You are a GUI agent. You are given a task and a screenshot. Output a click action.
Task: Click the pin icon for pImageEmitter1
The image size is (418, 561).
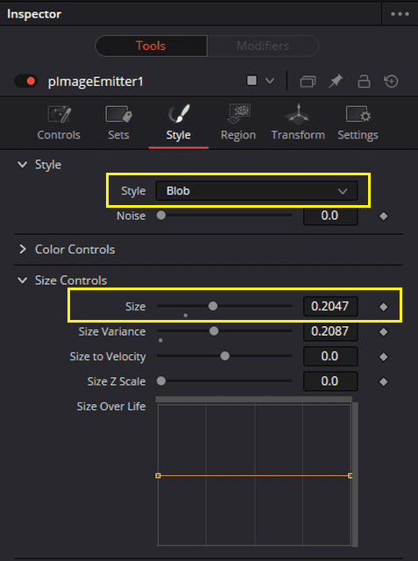pos(336,82)
